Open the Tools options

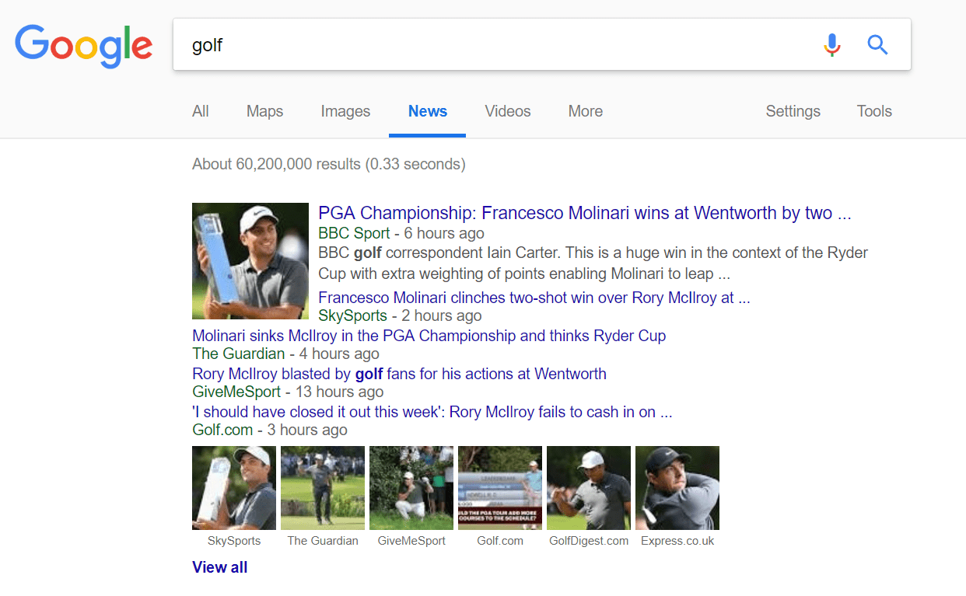point(873,111)
